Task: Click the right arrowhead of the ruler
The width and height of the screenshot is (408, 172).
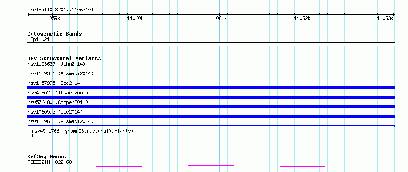Action: click(x=394, y=14)
